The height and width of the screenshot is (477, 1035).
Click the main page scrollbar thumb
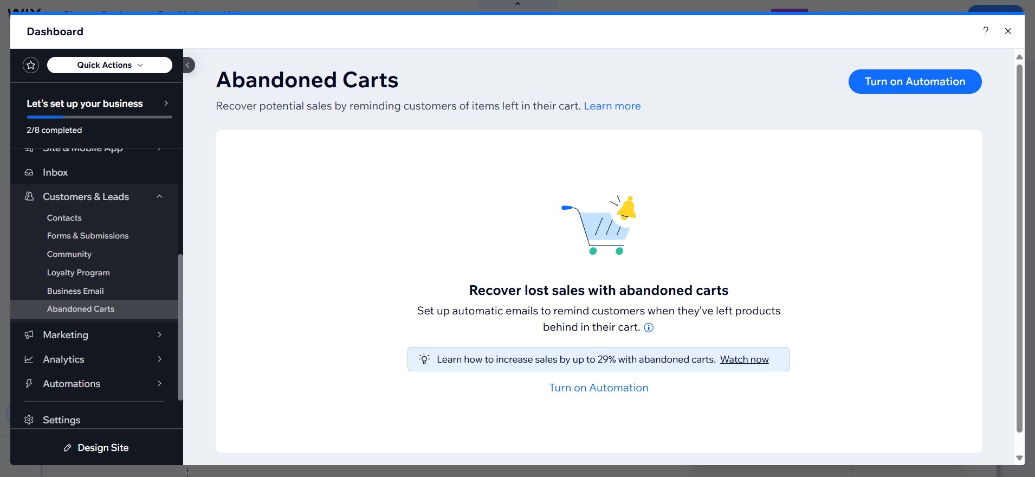1019,248
